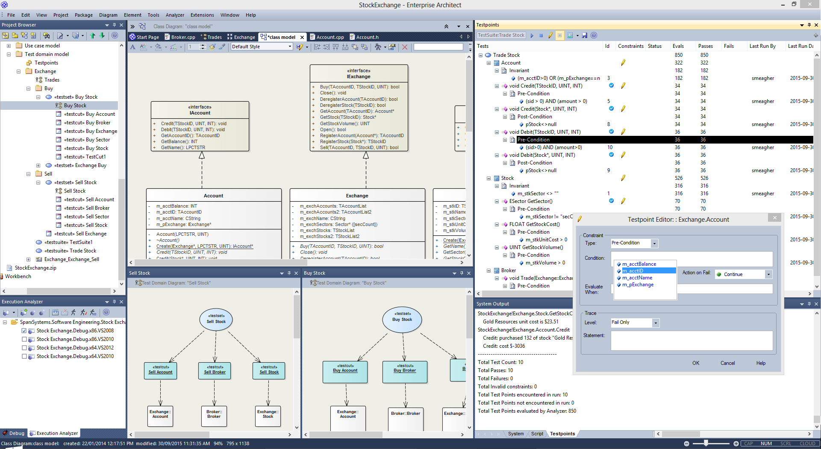Click the Save icon in Testpoints toolbar
The height and width of the screenshot is (449, 821).
(585, 35)
